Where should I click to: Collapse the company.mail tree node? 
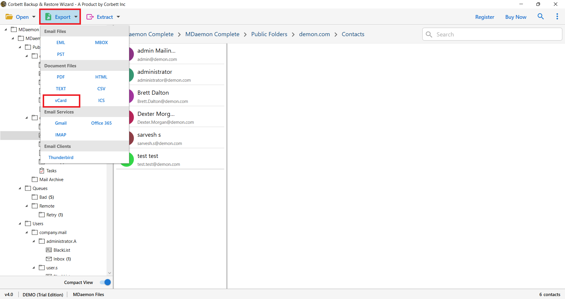pyautogui.click(x=26, y=232)
